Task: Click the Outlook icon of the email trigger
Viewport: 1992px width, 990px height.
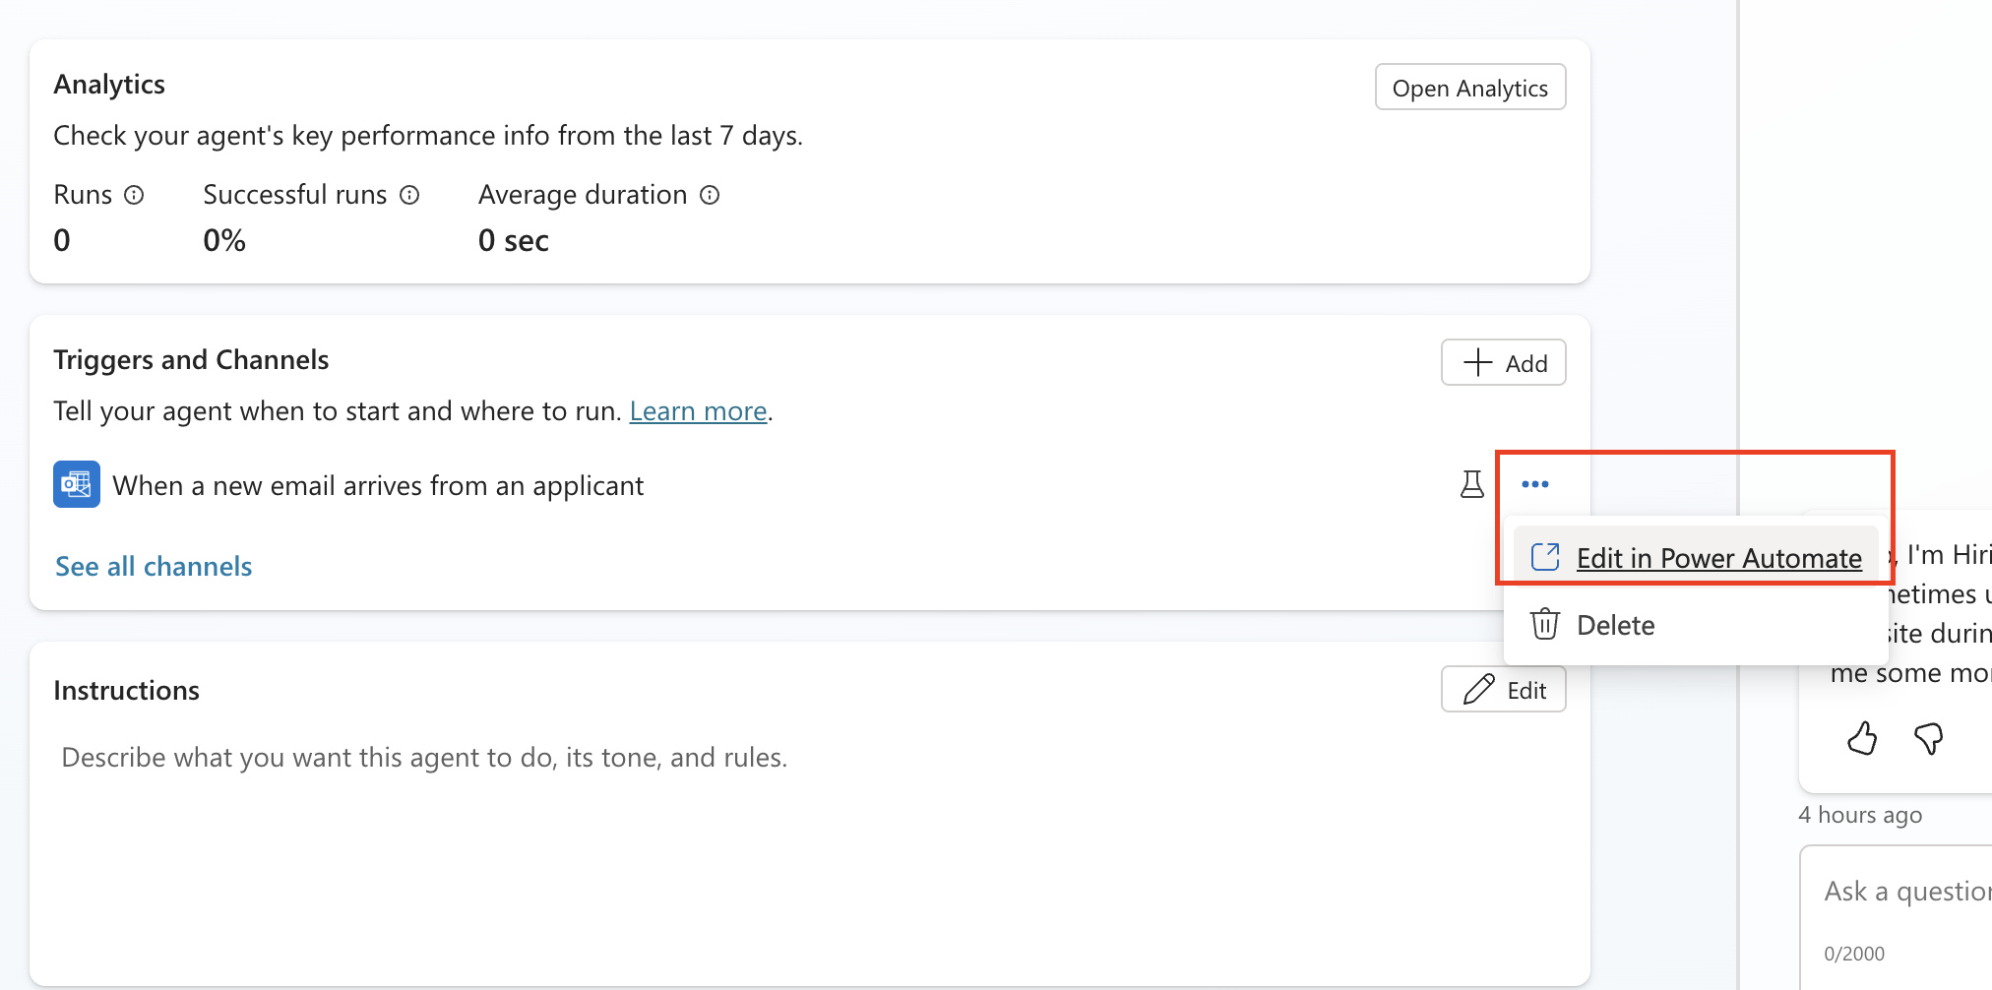Action: 77,484
